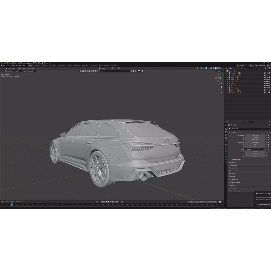Hide the Windows collection in viewport
Viewport: 271px width, 271px height.
pyautogui.click(x=267, y=86)
